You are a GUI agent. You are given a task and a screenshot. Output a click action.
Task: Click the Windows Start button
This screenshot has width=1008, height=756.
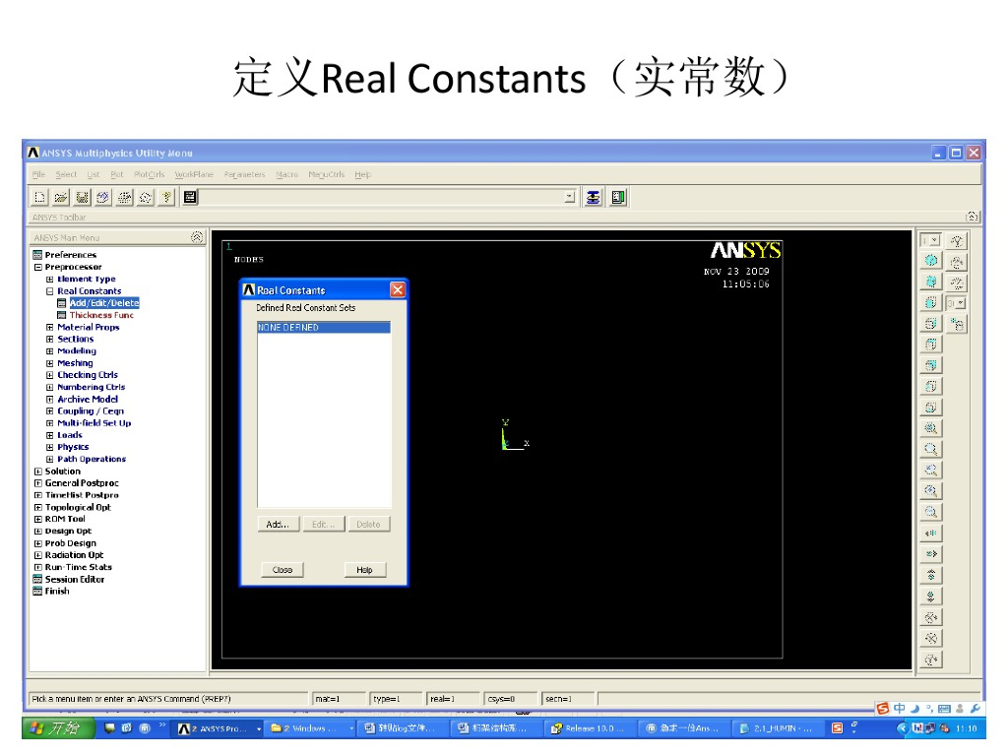pos(59,728)
